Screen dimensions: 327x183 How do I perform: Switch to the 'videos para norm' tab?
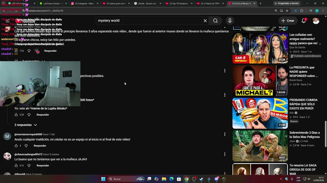[116, 4]
